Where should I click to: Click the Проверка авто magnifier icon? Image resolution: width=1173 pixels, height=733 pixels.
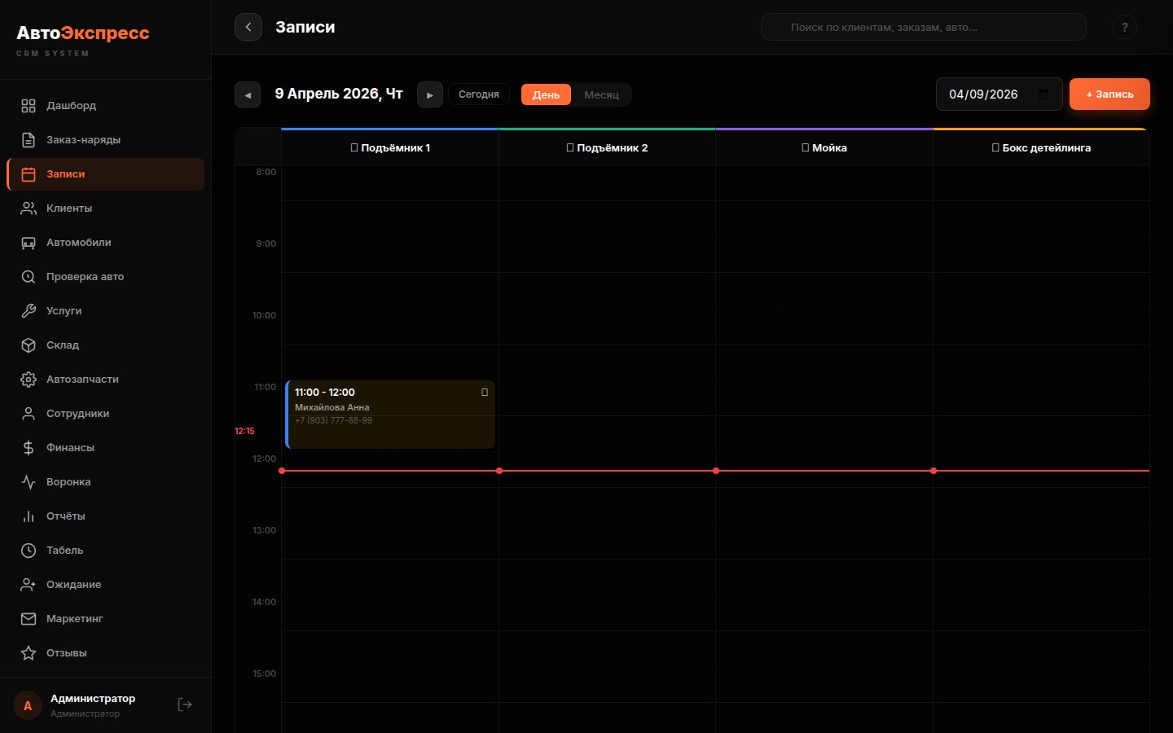coord(28,276)
